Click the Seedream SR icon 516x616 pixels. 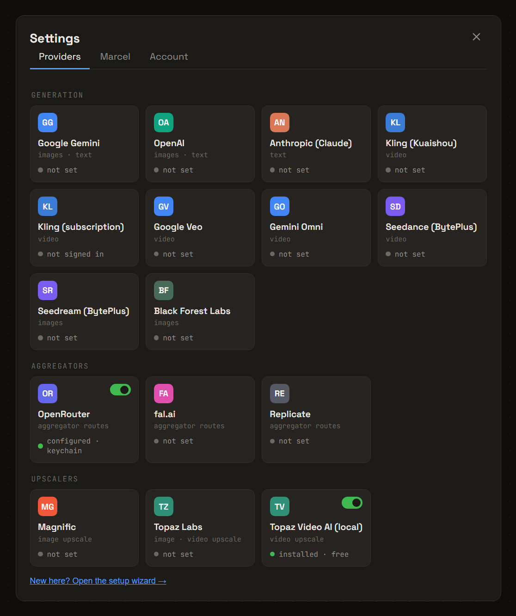pyautogui.click(x=48, y=290)
